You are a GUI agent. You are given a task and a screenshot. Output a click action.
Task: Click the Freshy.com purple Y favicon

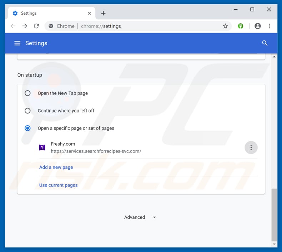pyautogui.click(x=42, y=147)
